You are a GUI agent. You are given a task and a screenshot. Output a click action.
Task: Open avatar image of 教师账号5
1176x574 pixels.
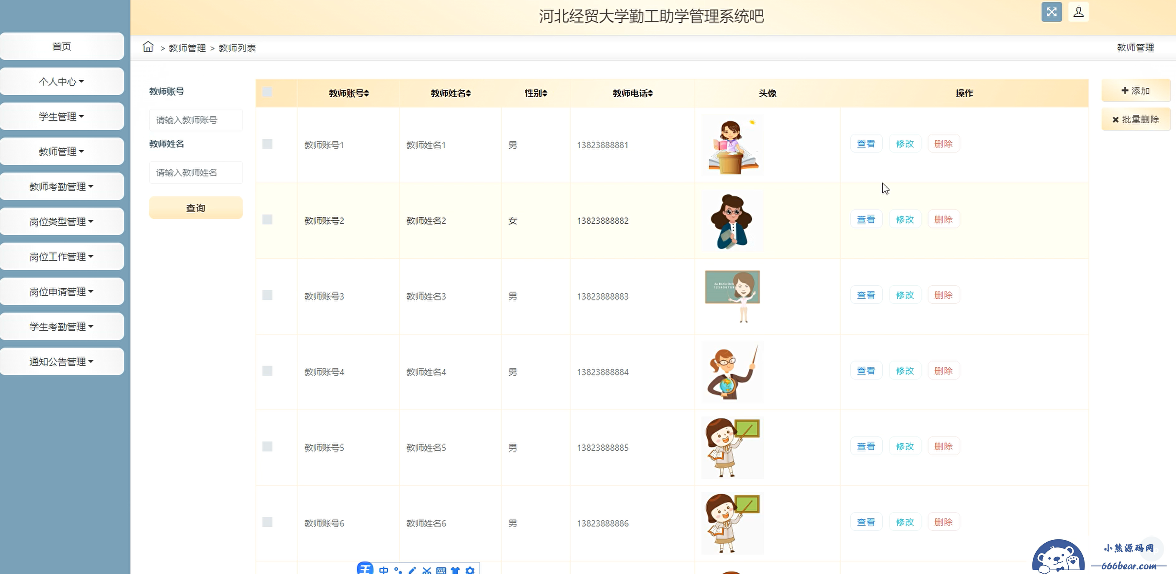[732, 447]
